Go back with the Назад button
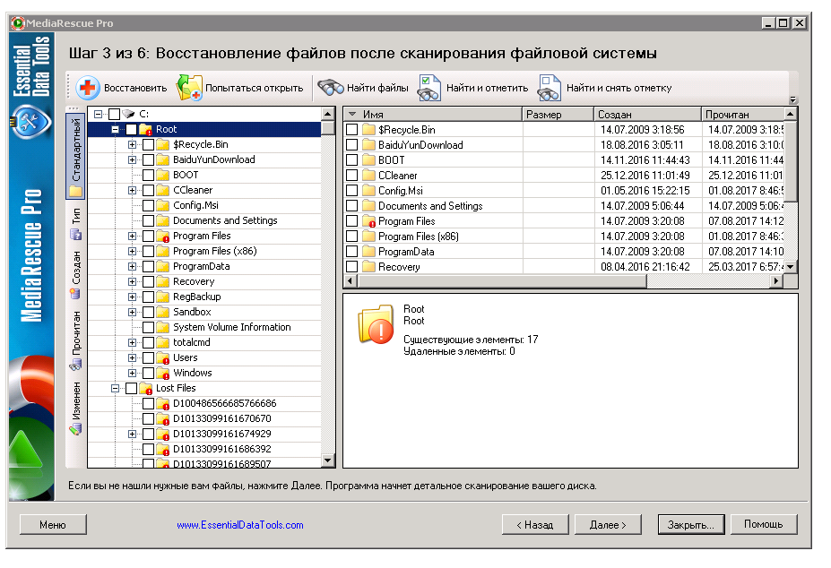831x568 pixels. [535, 525]
